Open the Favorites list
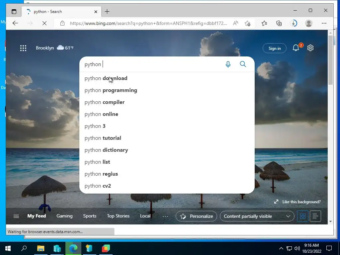This screenshot has width=340, height=255. (x=264, y=23)
